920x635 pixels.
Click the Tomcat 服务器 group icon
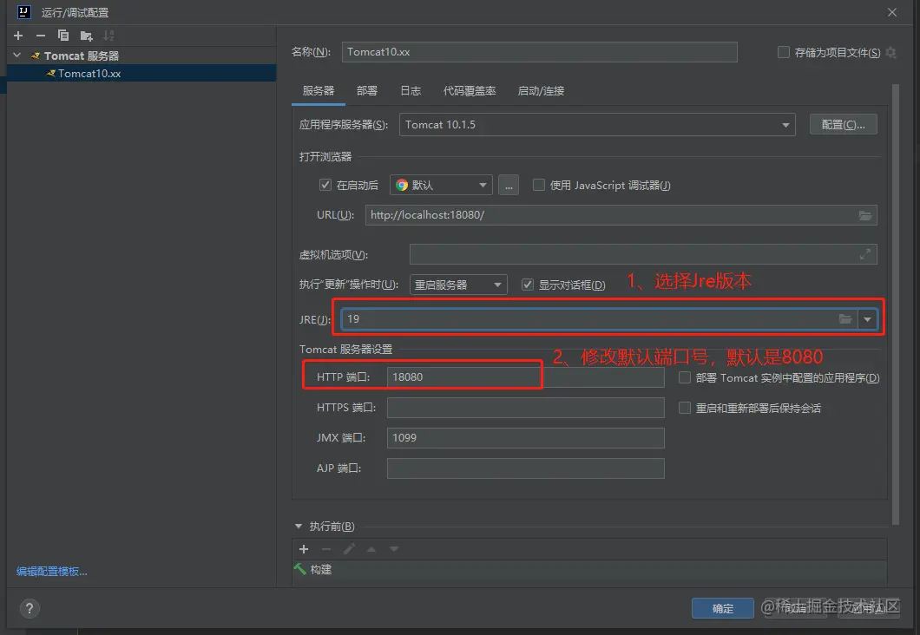36,56
